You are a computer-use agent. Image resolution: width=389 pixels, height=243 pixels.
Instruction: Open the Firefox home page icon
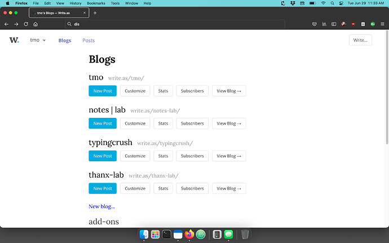(x=36, y=24)
